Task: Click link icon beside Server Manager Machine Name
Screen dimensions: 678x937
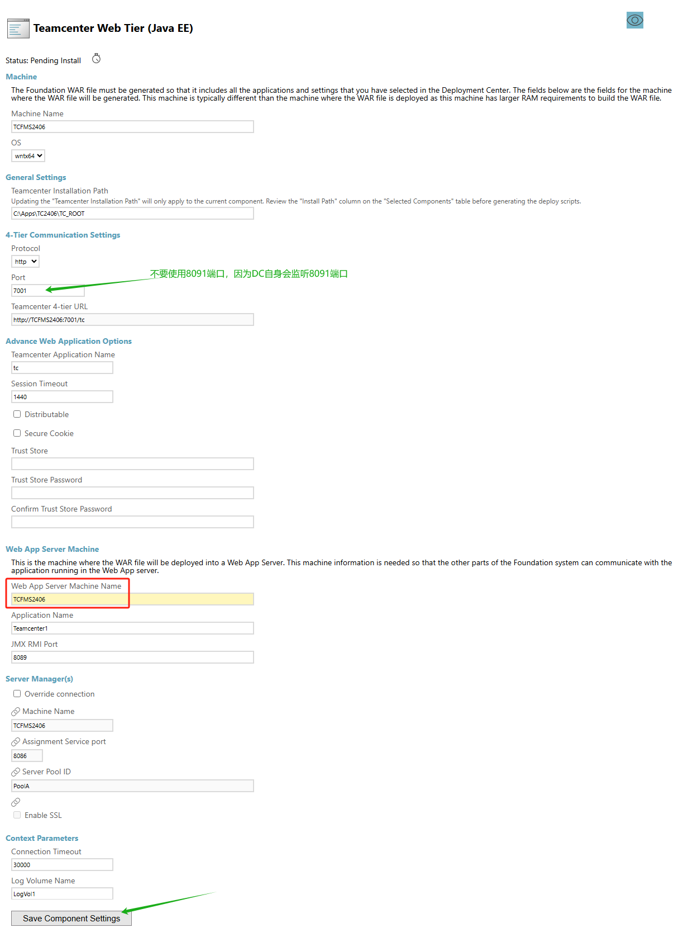Action: [x=16, y=712]
